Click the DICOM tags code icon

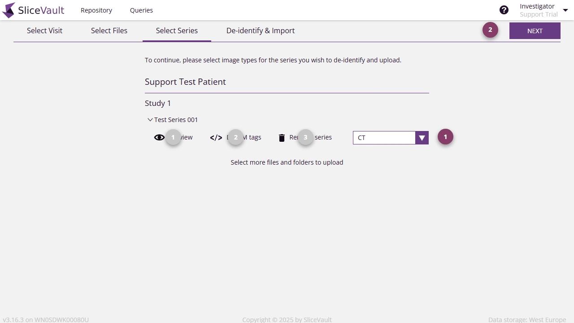216,137
